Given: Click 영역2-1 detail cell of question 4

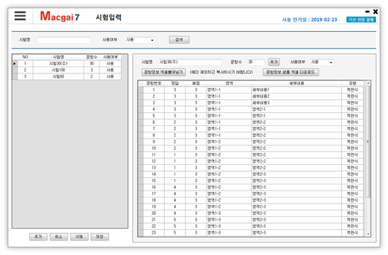Looking at the screenshot, I should coord(296,109).
